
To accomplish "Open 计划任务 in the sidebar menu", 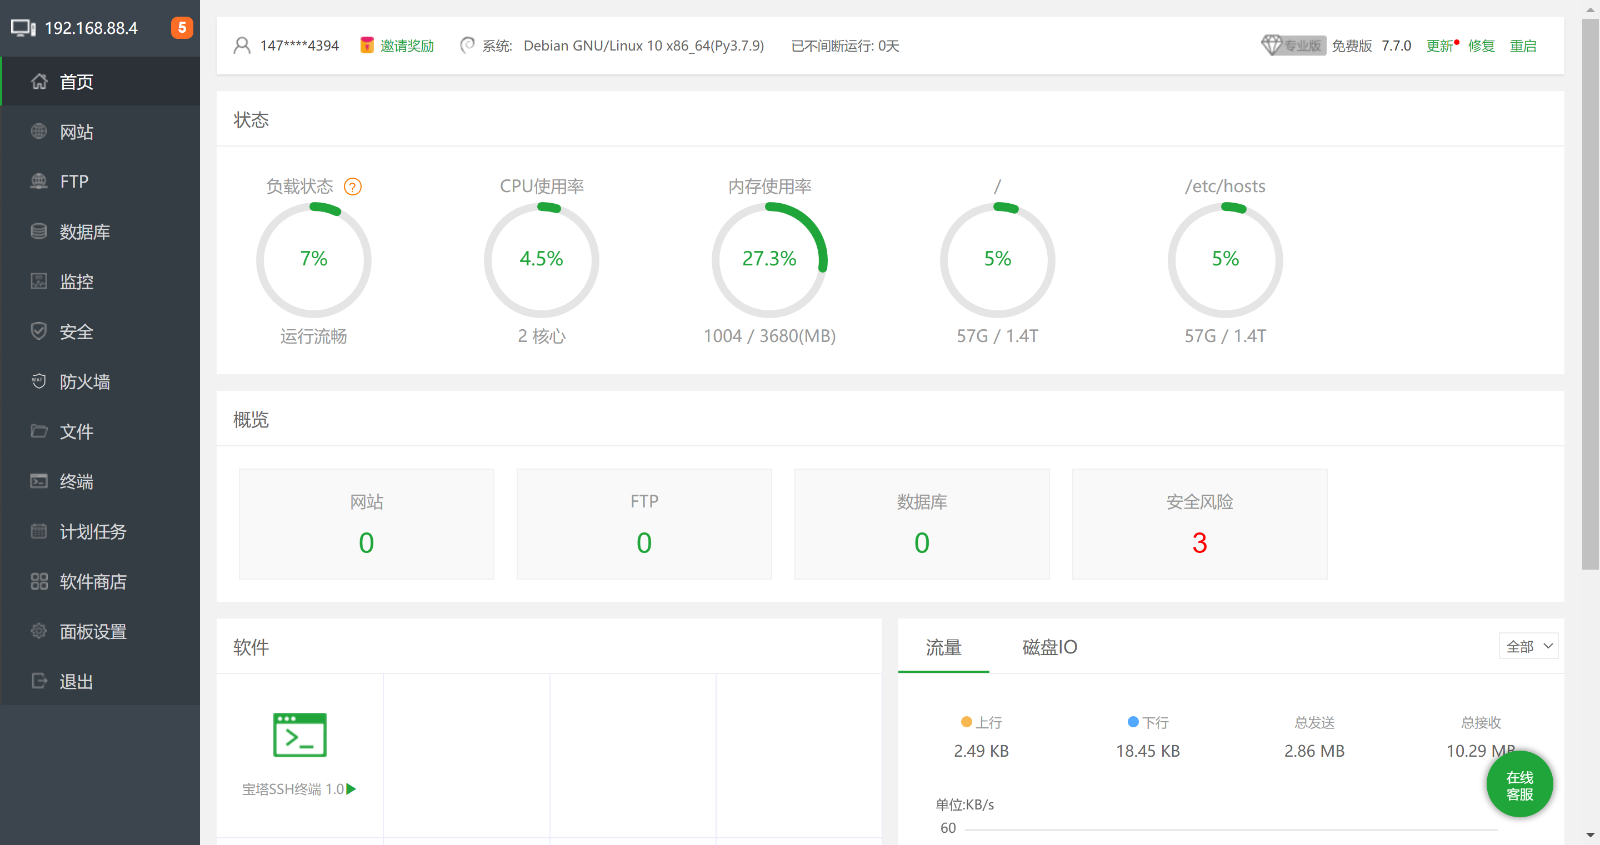I will pos(100,531).
